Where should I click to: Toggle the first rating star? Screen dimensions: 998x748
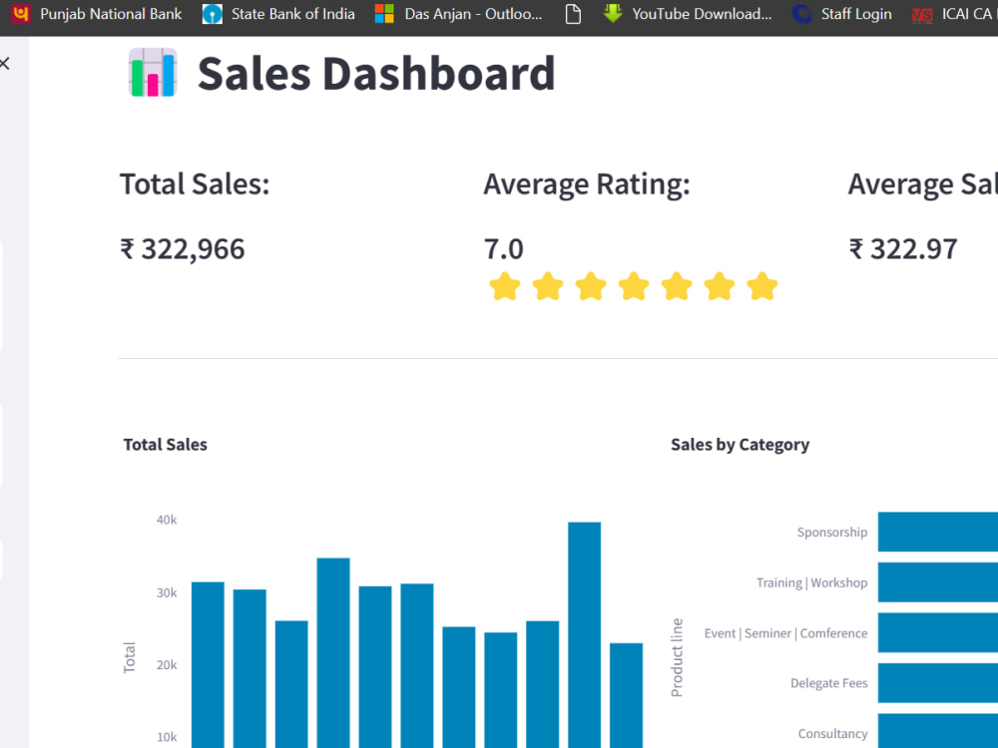[x=505, y=286]
